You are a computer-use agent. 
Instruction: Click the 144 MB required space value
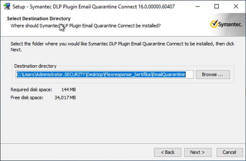point(69,90)
